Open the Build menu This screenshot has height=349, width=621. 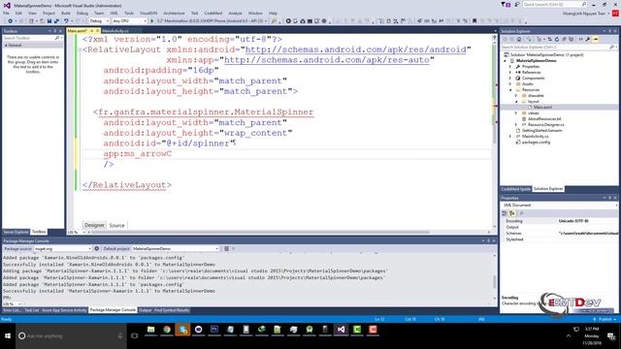[66, 13]
